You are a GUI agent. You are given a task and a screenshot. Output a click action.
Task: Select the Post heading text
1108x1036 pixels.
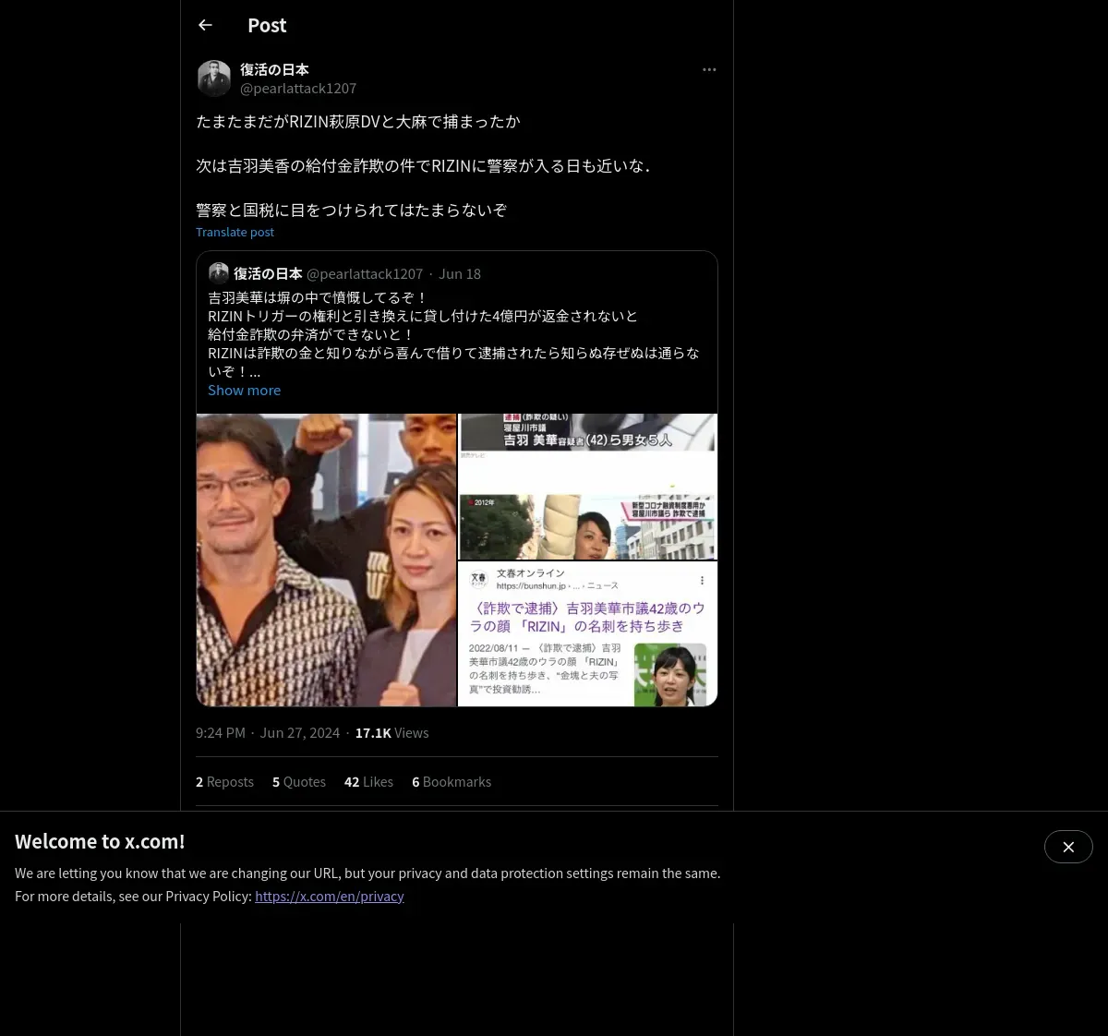coord(267,25)
